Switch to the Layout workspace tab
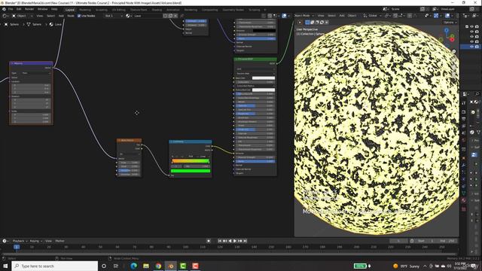This screenshot has height=271, width=482. click(x=70, y=10)
